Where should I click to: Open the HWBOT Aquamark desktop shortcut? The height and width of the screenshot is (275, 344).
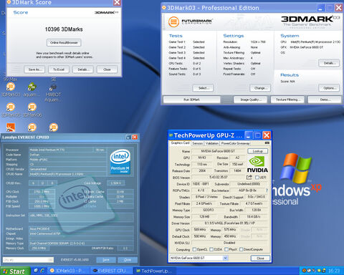click(54, 87)
